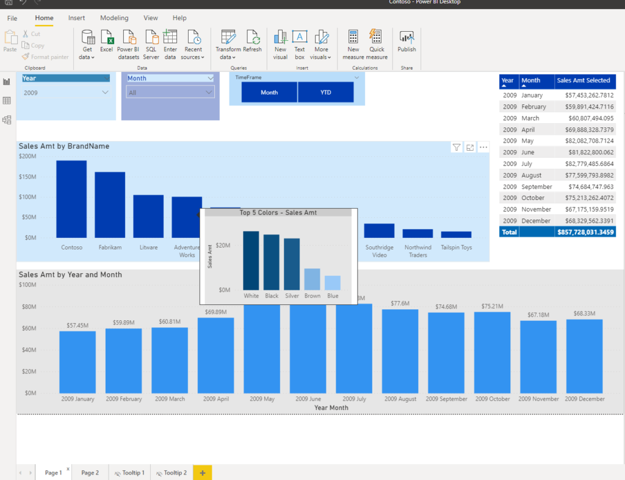Switch to Page 2 tab

(x=90, y=473)
